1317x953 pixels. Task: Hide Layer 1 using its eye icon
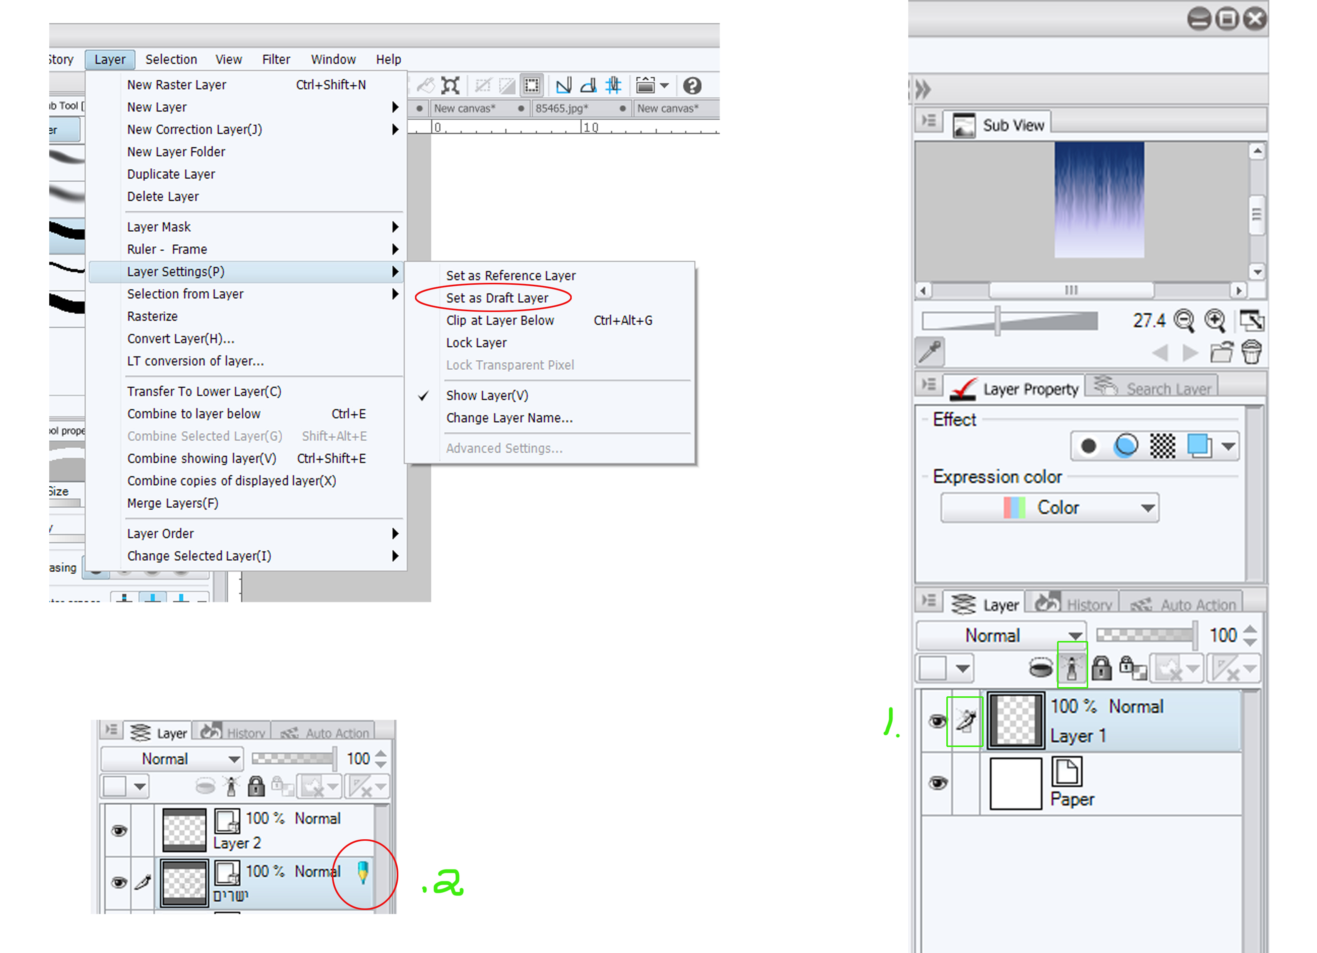(x=937, y=721)
